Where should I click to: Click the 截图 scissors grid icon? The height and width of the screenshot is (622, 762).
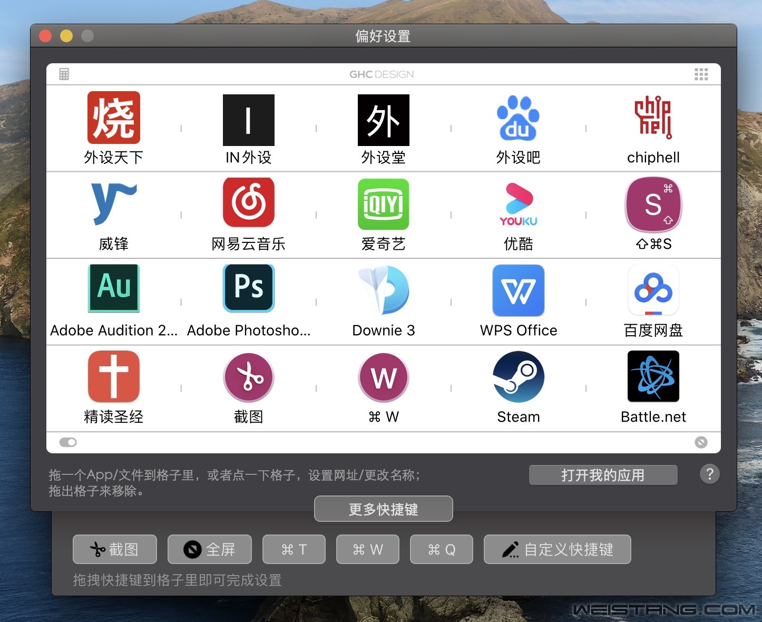coord(249,377)
